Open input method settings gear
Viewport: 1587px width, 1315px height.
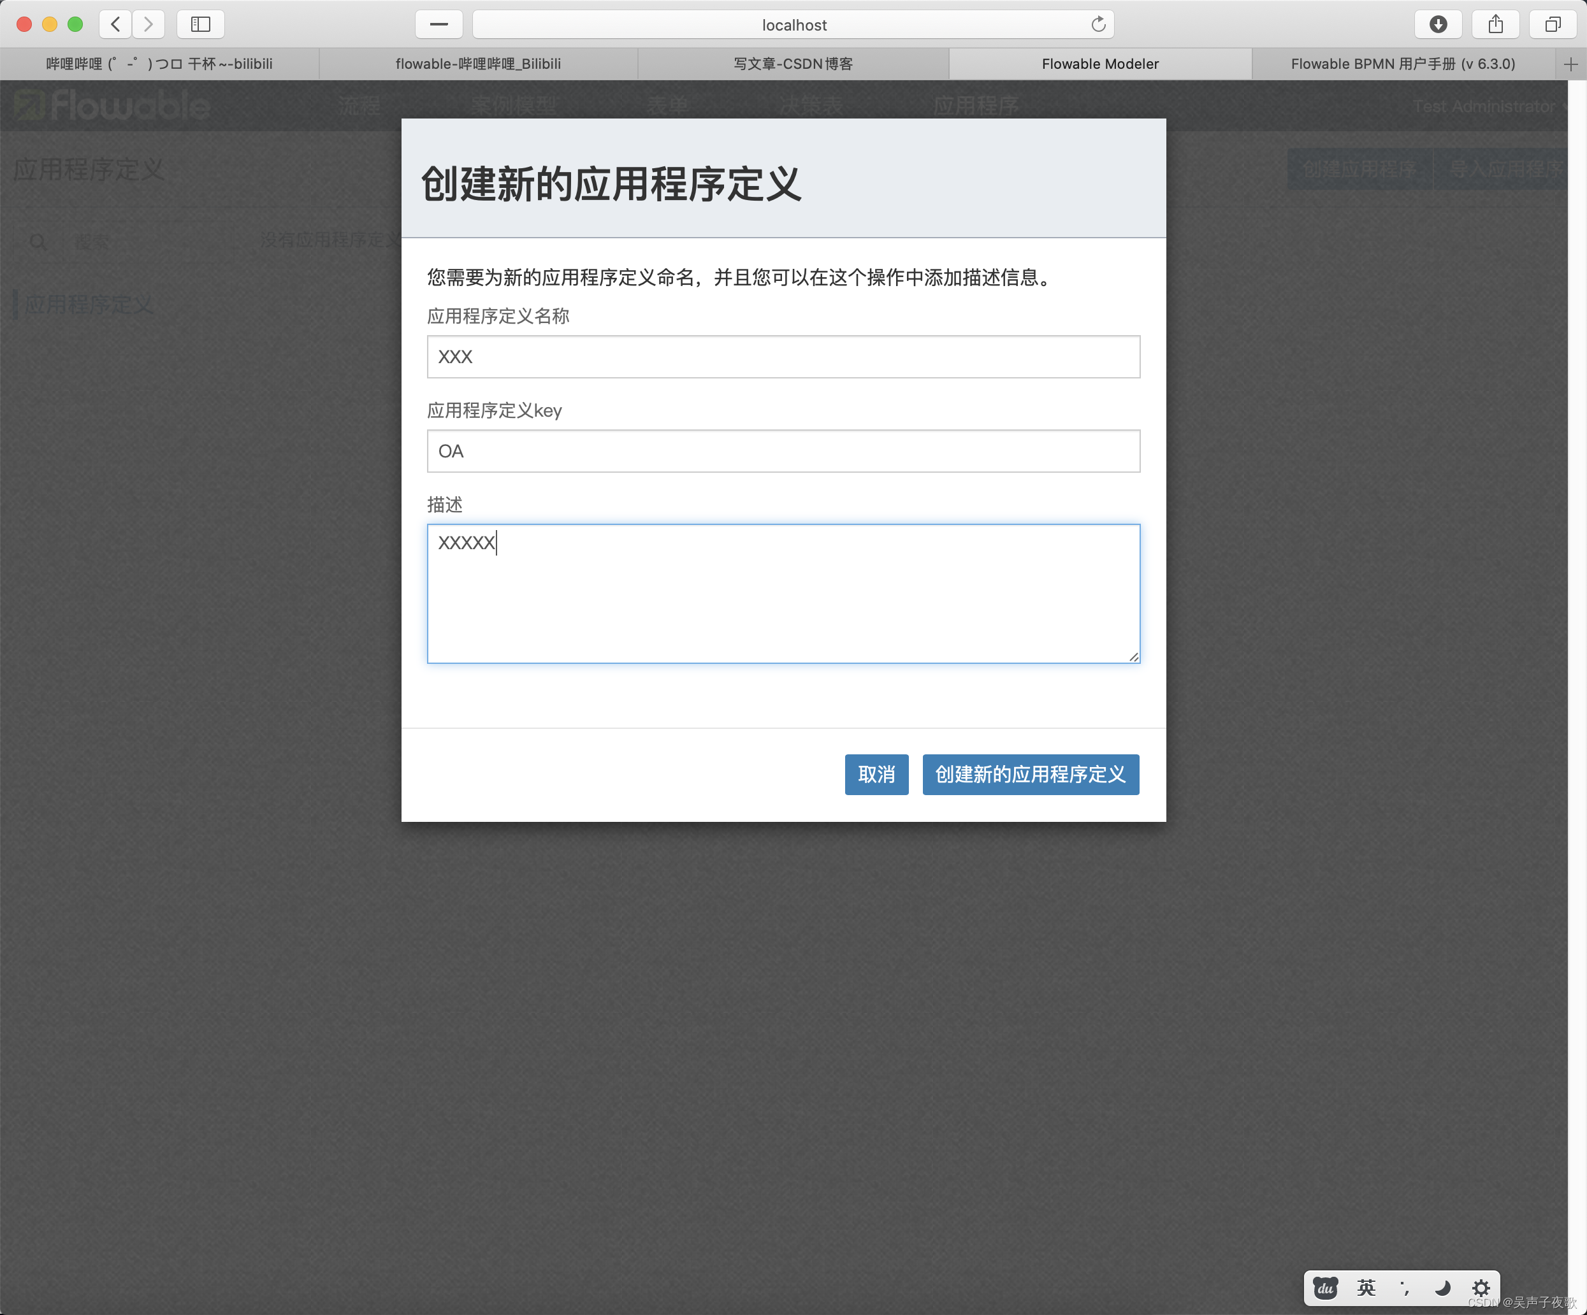pyautogui.click(x=1481, y=1288)
